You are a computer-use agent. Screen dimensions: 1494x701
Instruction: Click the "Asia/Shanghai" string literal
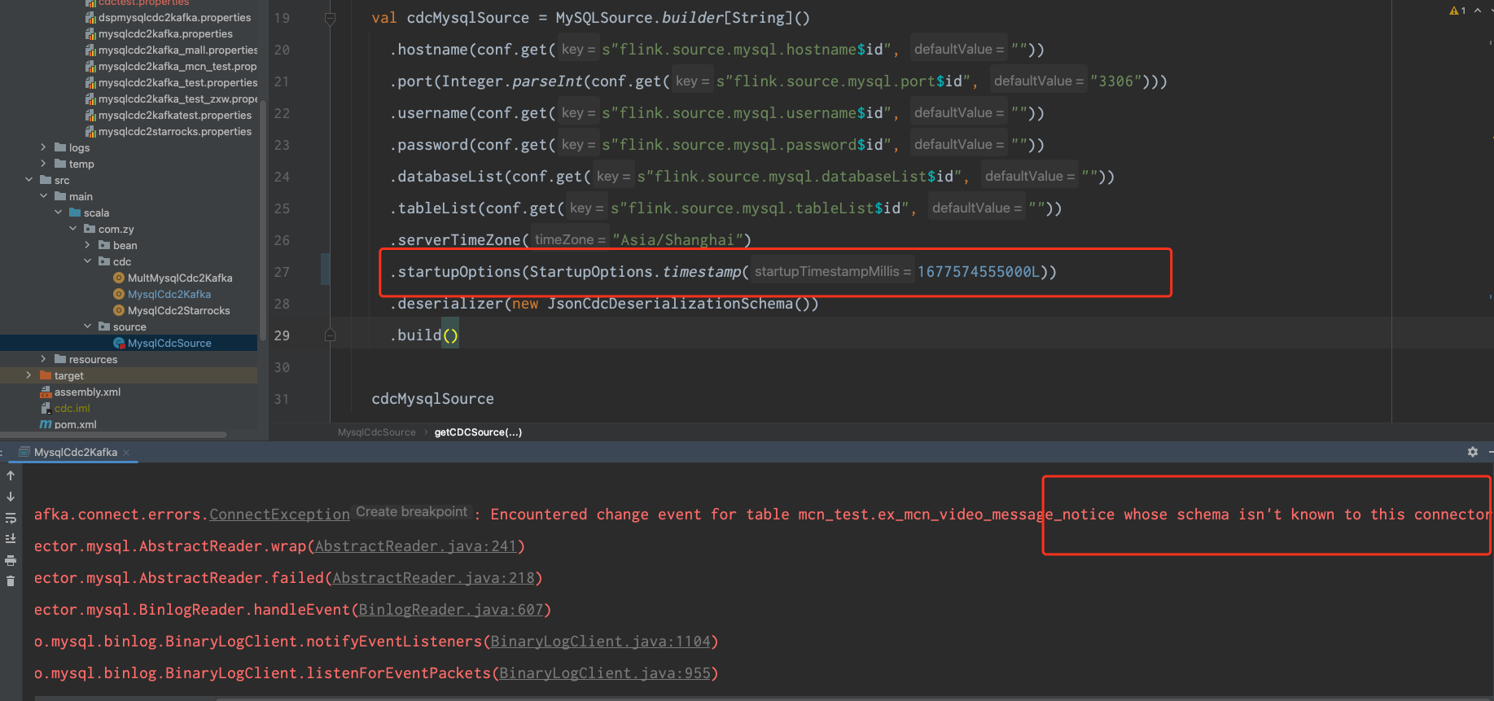click(x=677, y=240)
